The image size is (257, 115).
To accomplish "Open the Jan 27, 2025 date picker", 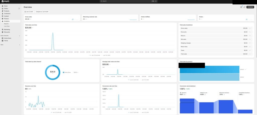I will [29, 12].
